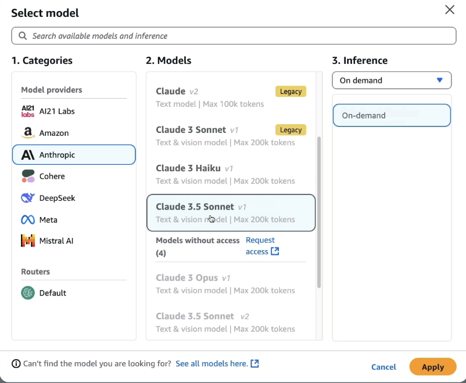Click the info icon near Can't find the model
The image size is (466, 383).
[x=16, y=363]
